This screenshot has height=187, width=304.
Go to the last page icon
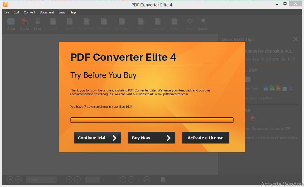(131, 179)
